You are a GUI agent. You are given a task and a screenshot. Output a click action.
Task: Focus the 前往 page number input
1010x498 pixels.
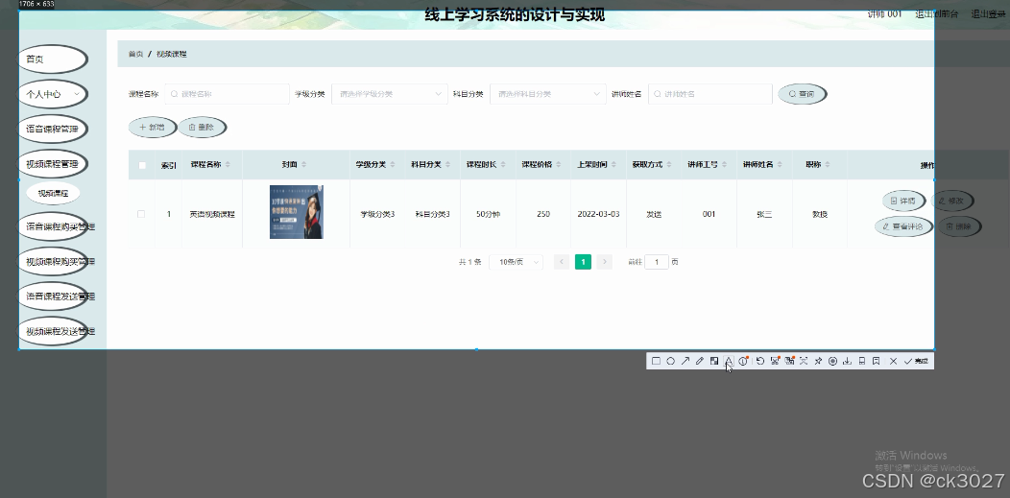(x=657, y=262)
